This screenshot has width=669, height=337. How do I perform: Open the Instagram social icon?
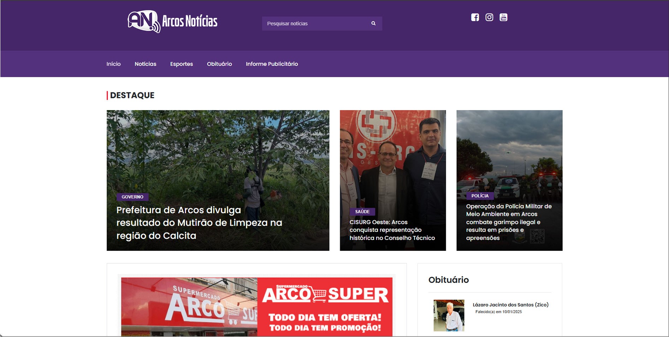click(x=489, y=17)
